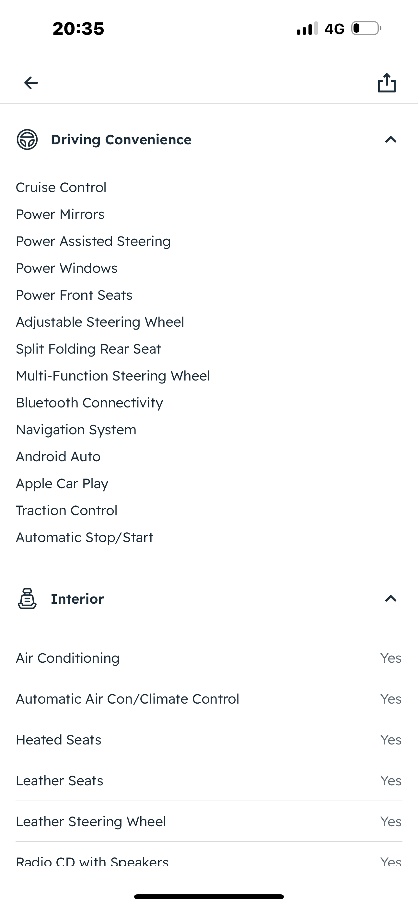Tap Automatic Air Con/Climate Control row
This screenshot has width=418, height=907.
[x=209, y=699]
